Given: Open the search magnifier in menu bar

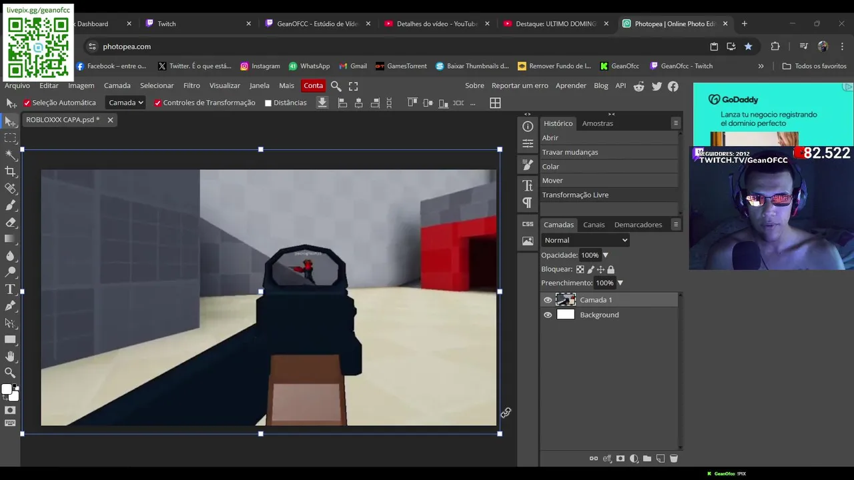Looking at the screenshot, I should pyautogui.click(x=336, y=86).
